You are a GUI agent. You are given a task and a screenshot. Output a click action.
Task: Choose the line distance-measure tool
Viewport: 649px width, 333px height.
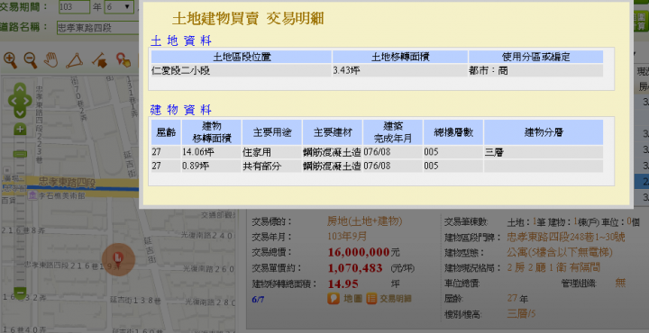point(99,60)
